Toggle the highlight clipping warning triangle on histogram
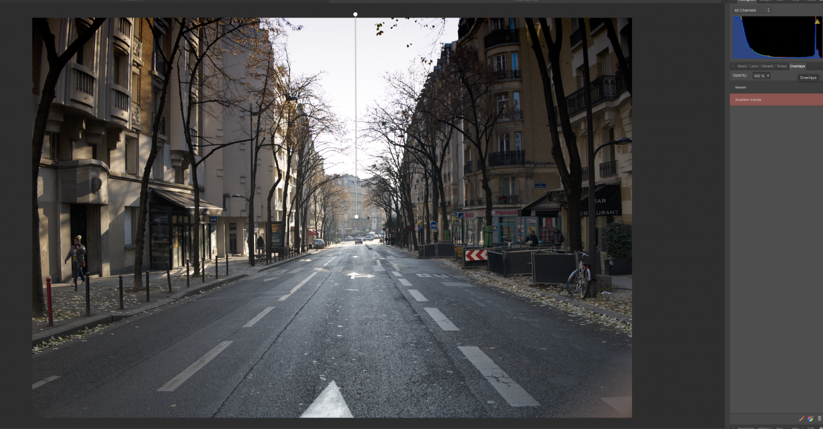Viewport: 823px width, 429px height. click(817, 21)
